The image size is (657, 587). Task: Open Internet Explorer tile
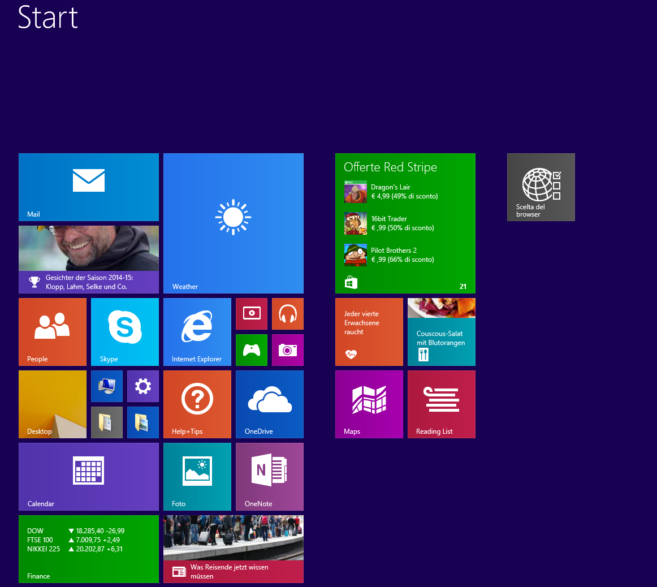(x=197, y=332)
